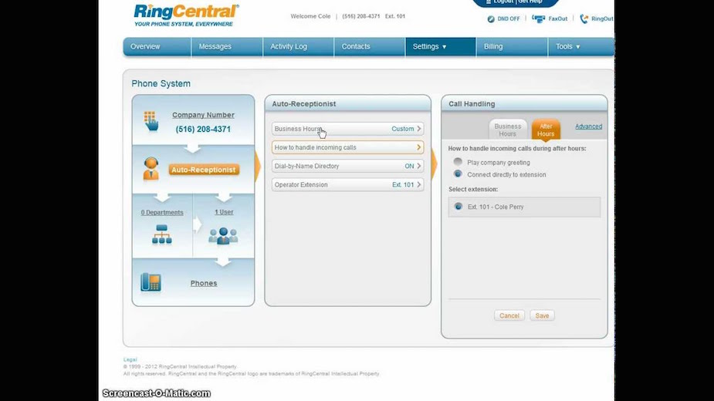Click the Auto-Receptionist headset person icon
Viewport: 714px width, 401px height.
151,169
